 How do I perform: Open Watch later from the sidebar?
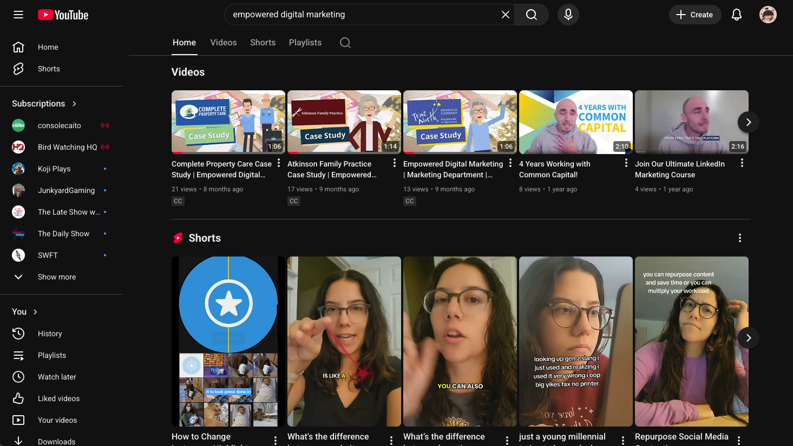[56, 377]
